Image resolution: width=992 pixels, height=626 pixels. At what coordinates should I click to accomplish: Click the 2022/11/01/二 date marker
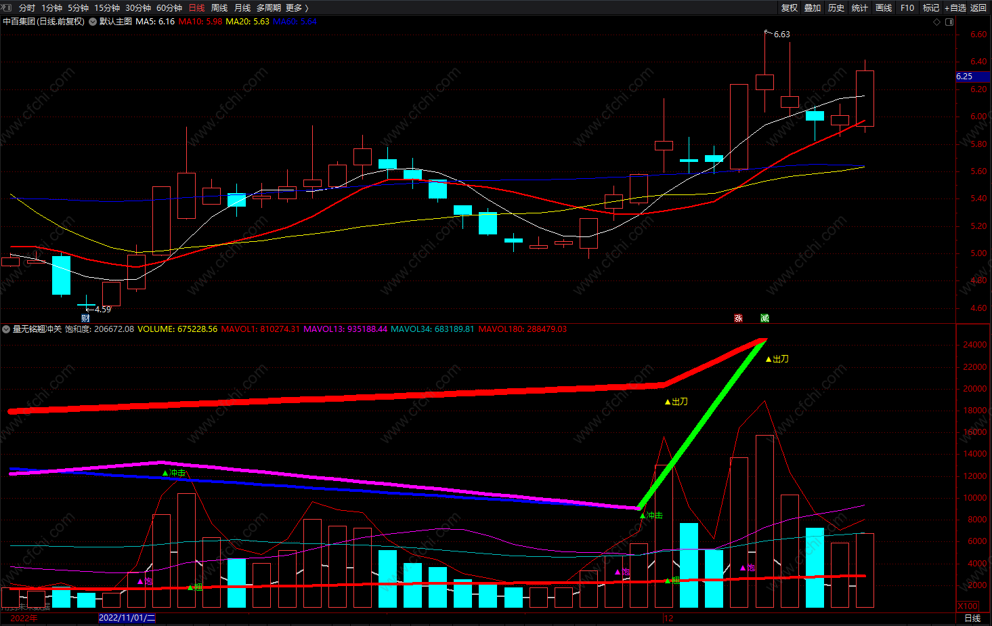127,618
